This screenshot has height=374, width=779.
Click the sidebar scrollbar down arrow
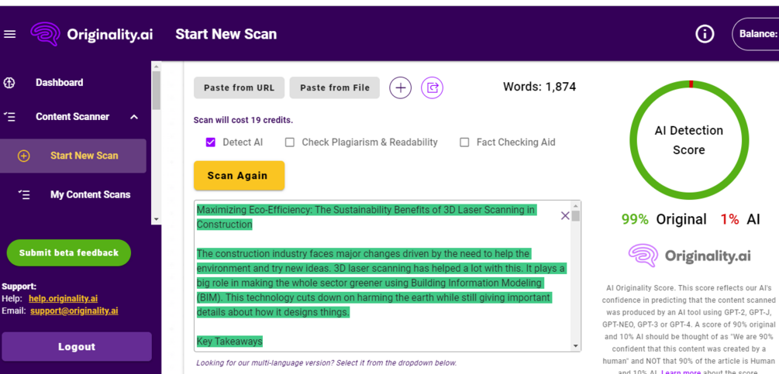tap(157, 218)
